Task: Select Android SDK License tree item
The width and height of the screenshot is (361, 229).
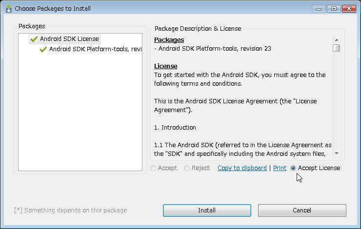Action: click(x=69, y=39)
